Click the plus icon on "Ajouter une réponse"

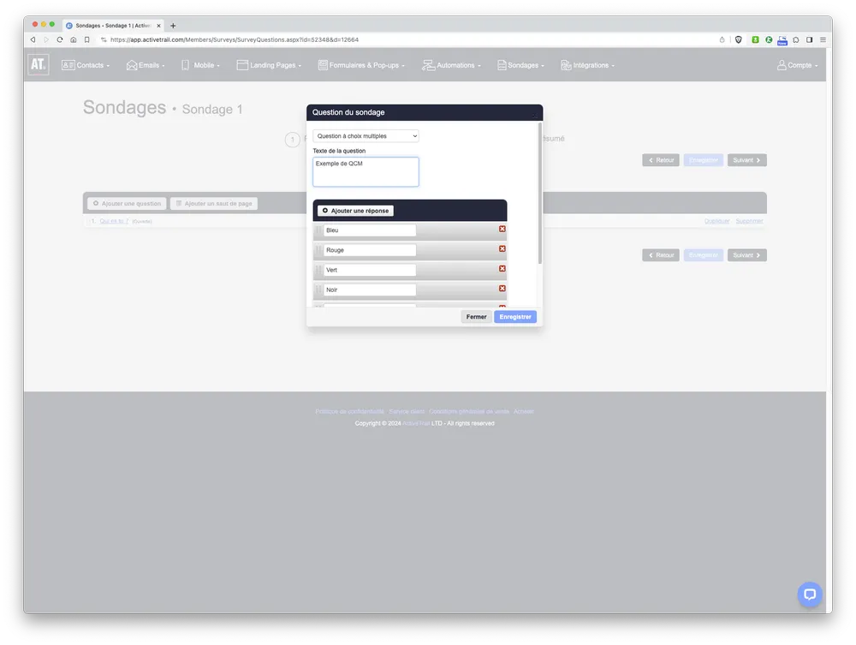point(324,210)
